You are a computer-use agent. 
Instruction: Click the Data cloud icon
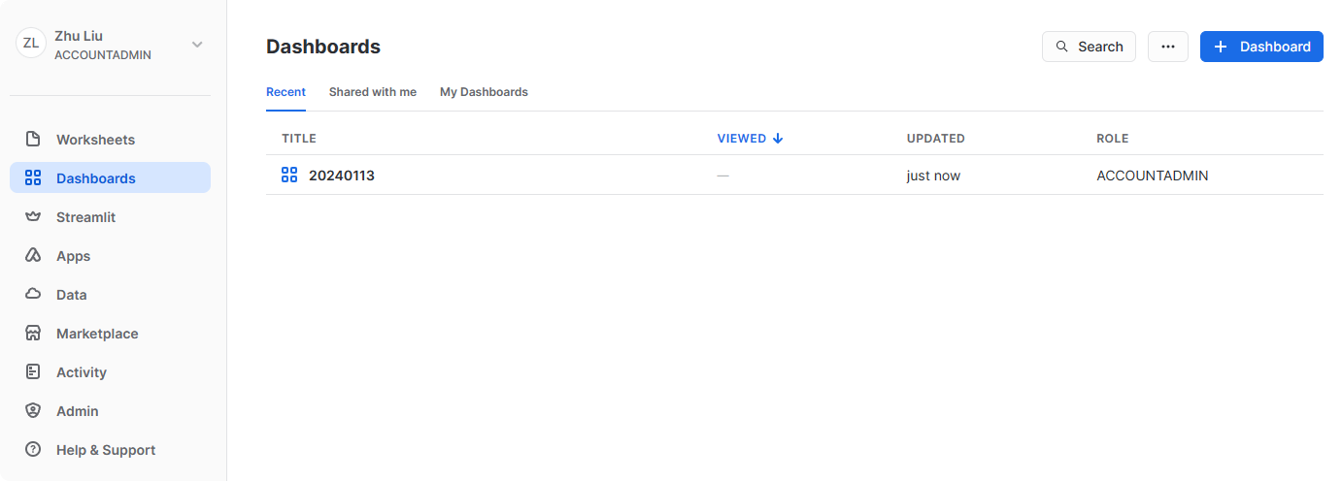(33, 295)
